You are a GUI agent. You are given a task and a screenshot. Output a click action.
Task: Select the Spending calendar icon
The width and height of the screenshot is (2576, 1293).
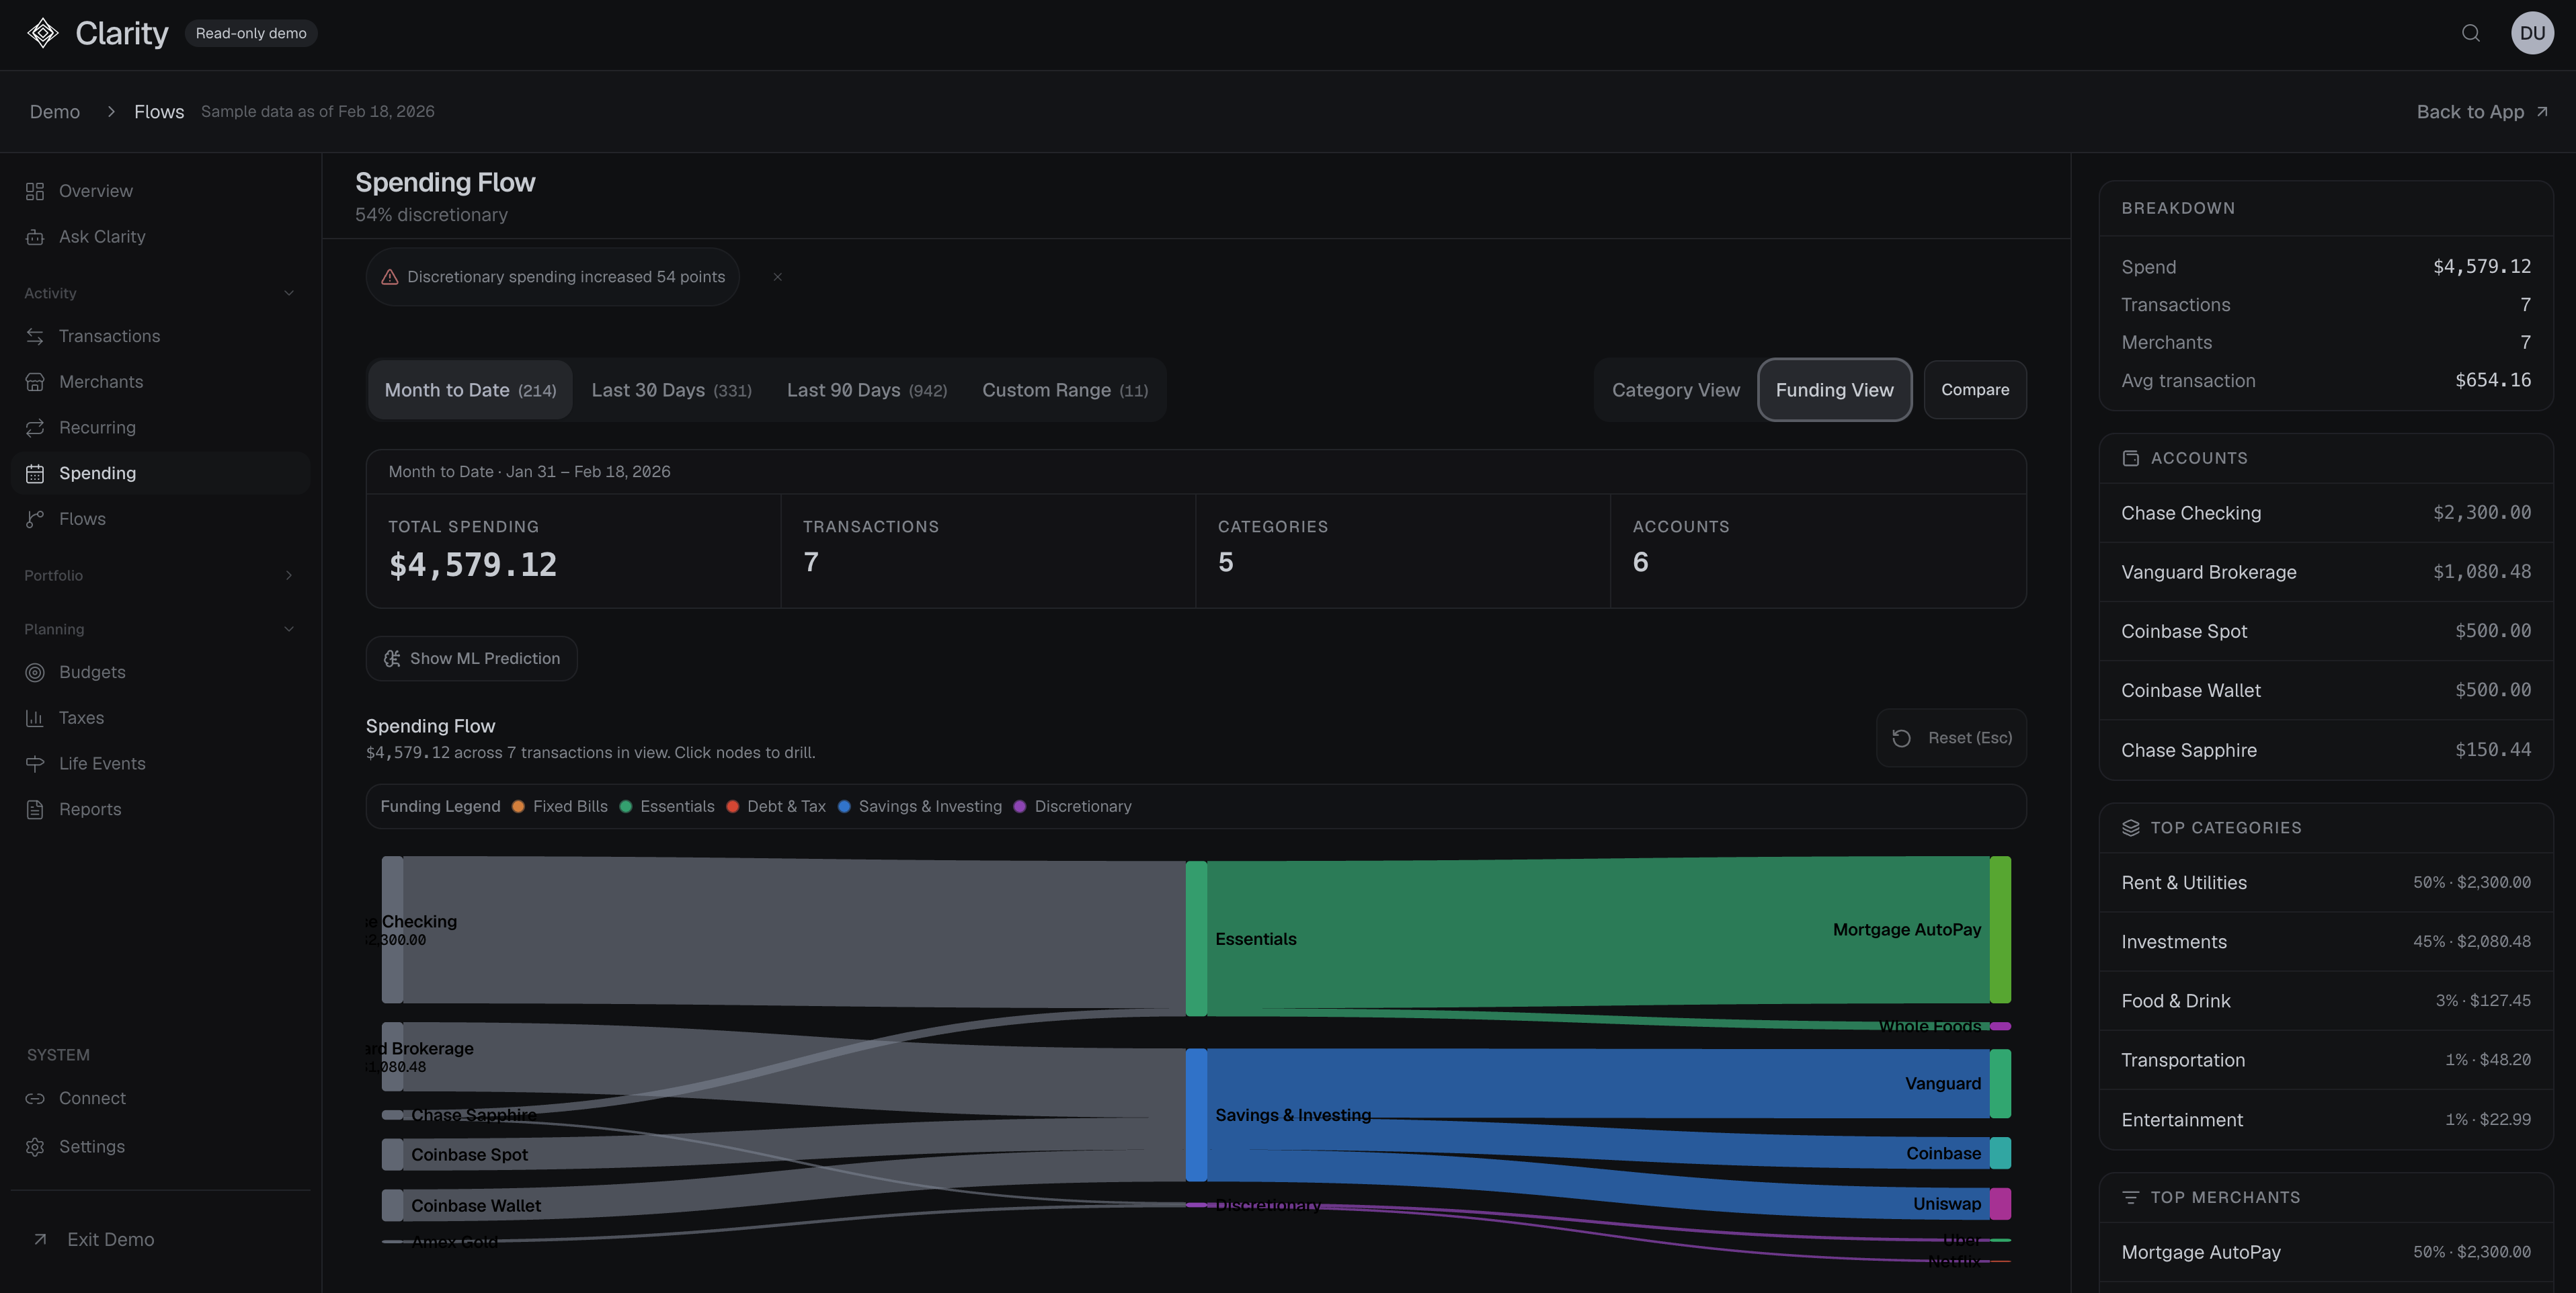35,472
